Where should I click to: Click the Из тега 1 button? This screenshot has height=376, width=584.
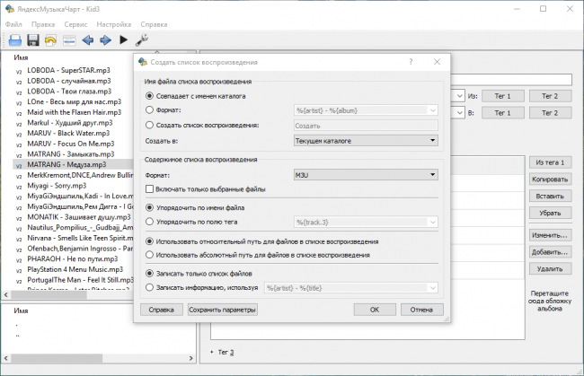coord(550,162)
